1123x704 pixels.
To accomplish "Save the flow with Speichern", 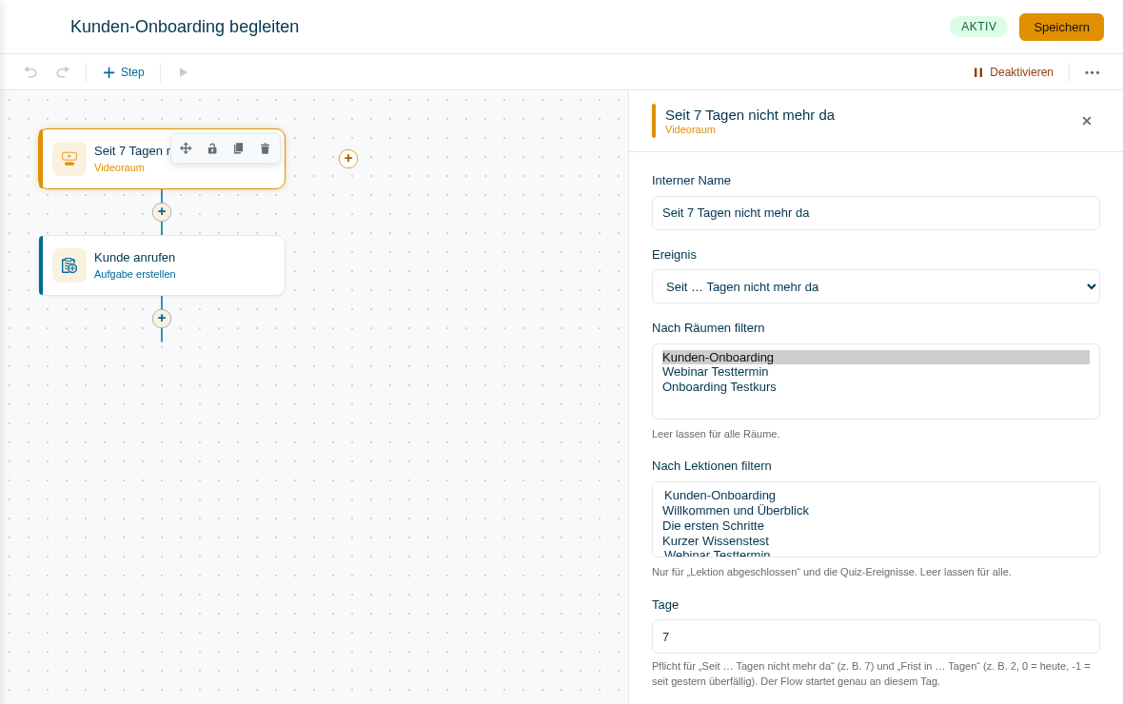I will click(1061, 28).
